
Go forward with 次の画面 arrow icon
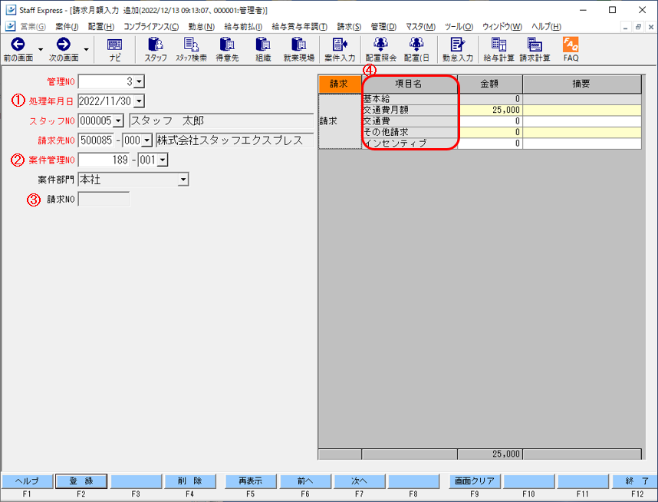64,45
